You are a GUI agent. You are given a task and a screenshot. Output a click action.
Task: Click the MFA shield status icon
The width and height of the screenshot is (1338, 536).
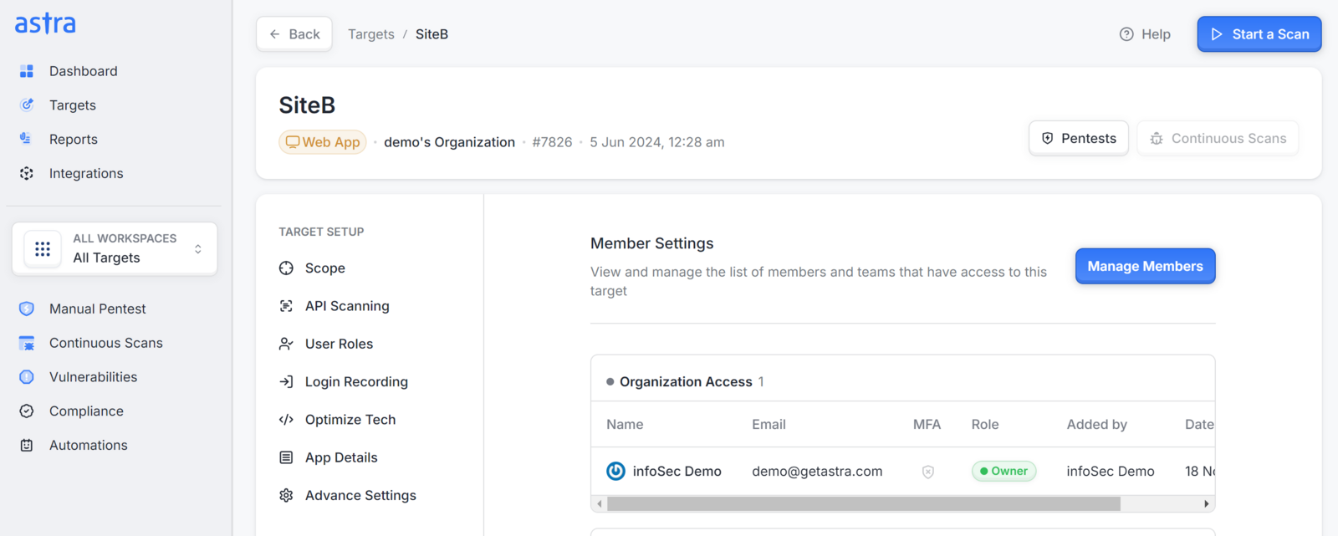(x=928, y=472)
